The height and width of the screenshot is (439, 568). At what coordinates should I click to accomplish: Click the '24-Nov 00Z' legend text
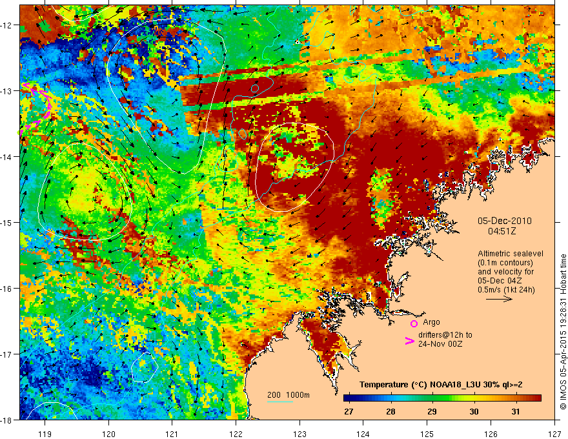440,344
